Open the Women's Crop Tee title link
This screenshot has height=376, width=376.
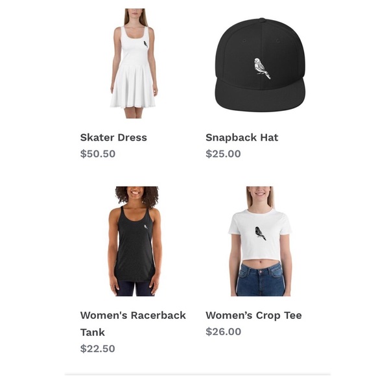pyautogui.click(x=253, y=315)
